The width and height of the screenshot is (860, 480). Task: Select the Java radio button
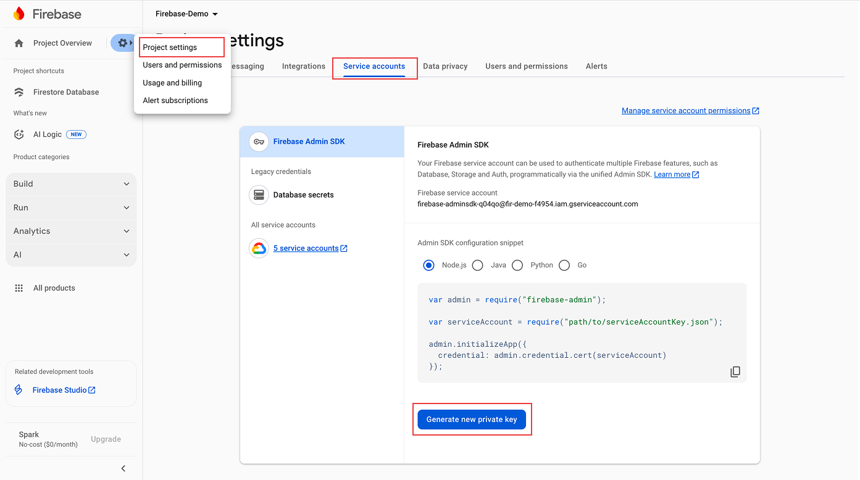point(477,265)
